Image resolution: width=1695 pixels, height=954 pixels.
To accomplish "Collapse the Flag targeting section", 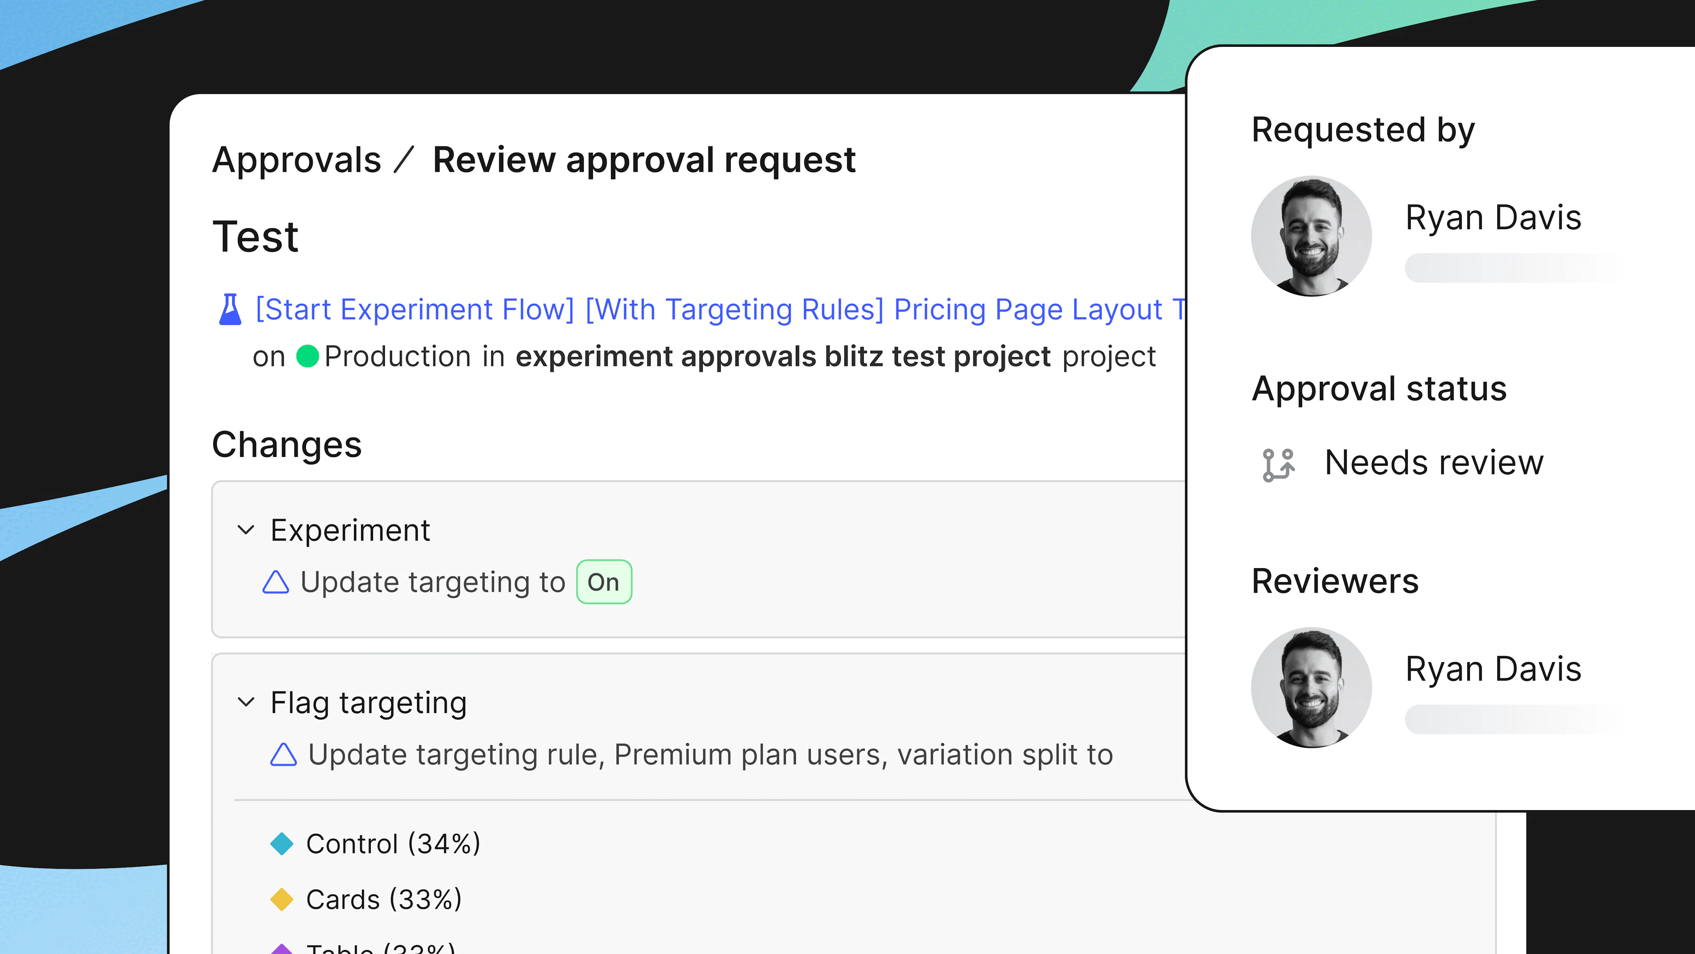I will [245, 702].
